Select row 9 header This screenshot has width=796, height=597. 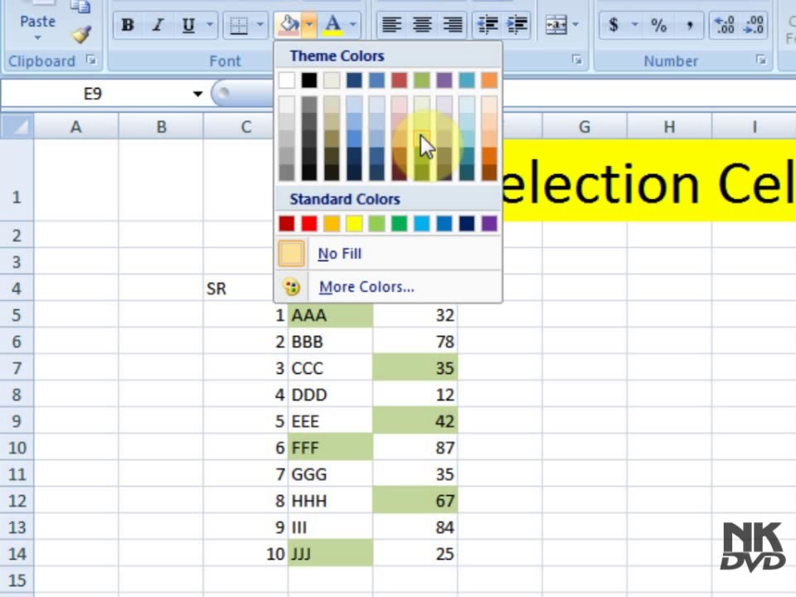17,421
